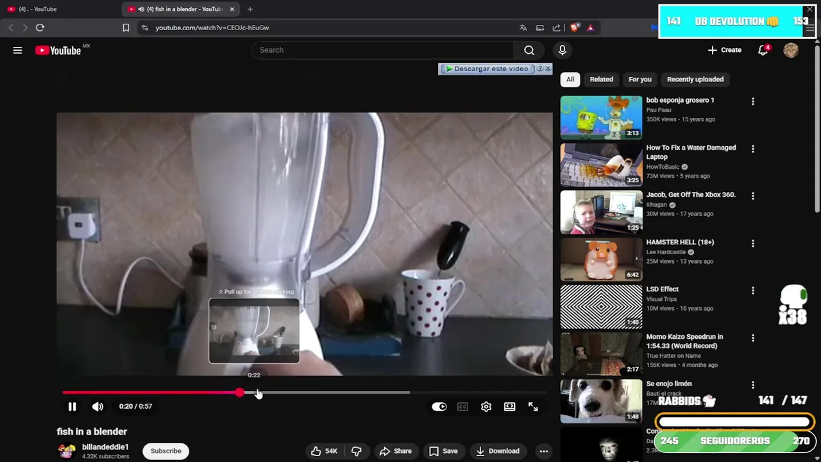
Task: Close the fish in a blender tab
Action: 232,9
